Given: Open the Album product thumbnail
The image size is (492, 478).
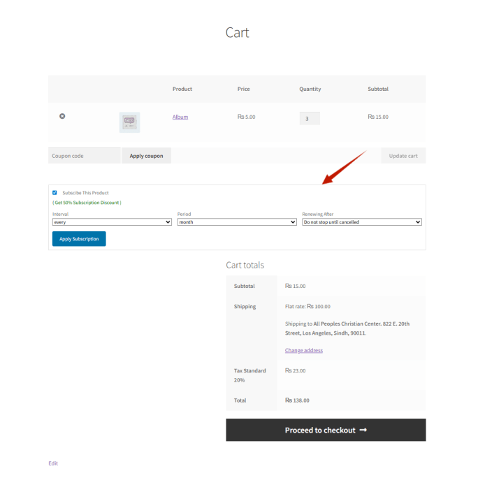Looking at the screenshot, I should (129, 122).
